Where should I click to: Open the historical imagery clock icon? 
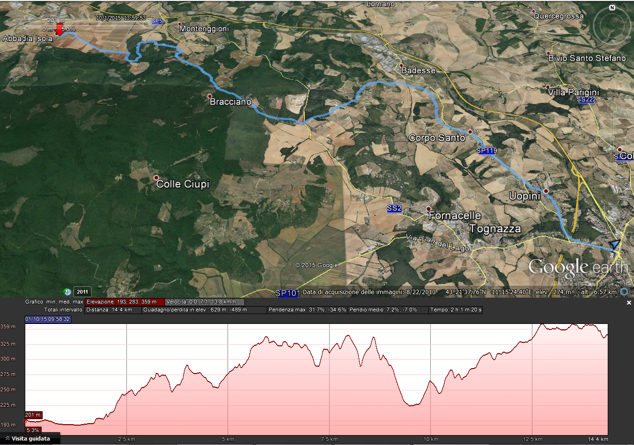[67, 292]
